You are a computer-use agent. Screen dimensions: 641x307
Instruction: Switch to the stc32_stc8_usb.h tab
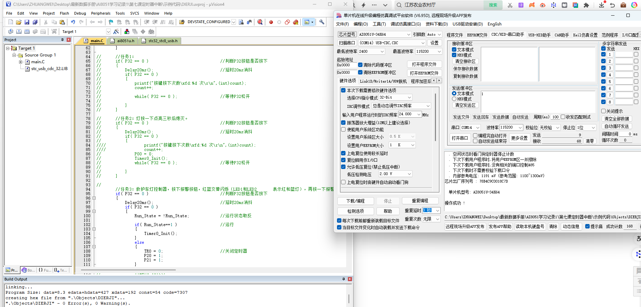[163, 41]
